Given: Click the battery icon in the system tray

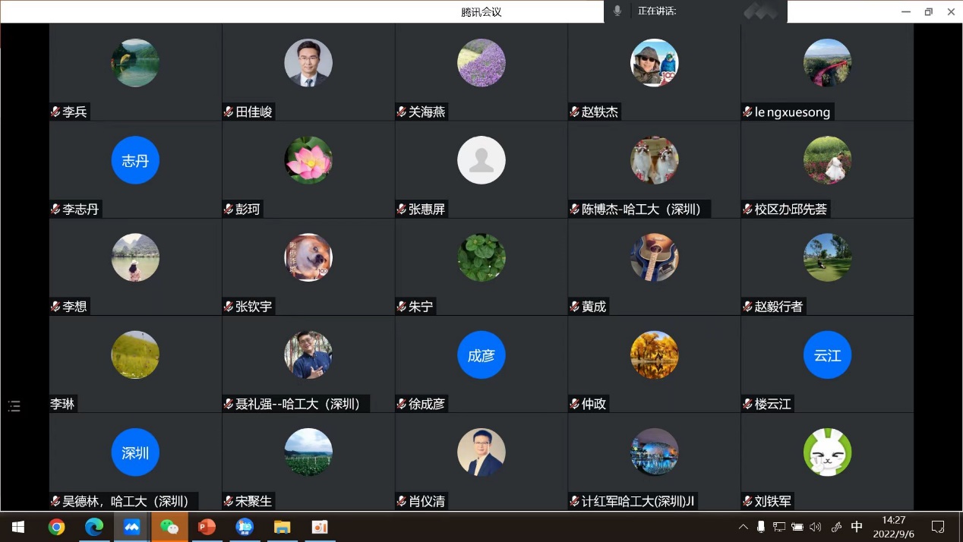Looking at the screenshot, I should (x=797, y=527).
